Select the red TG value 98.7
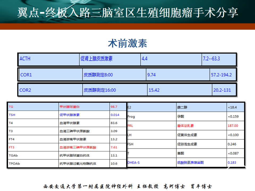The height and width of the screenshot is (191, 255). (114, 107)
